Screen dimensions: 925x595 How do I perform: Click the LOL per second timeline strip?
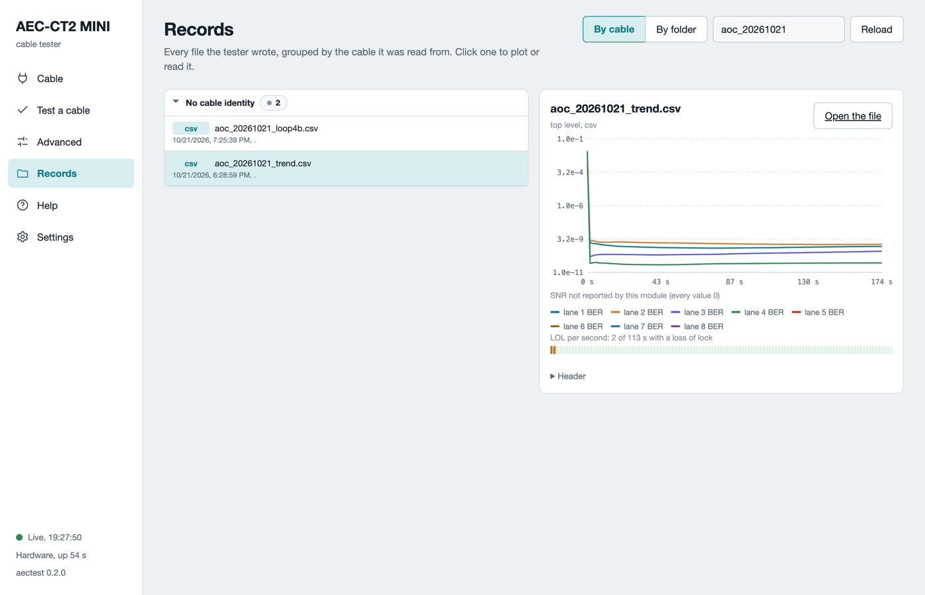click(721, 350)
